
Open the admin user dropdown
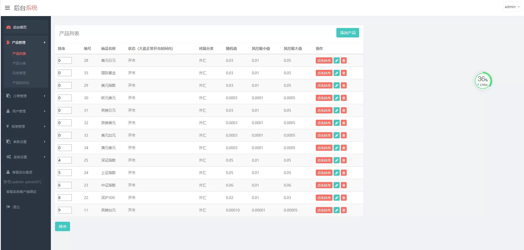click(x=512, y=7)
